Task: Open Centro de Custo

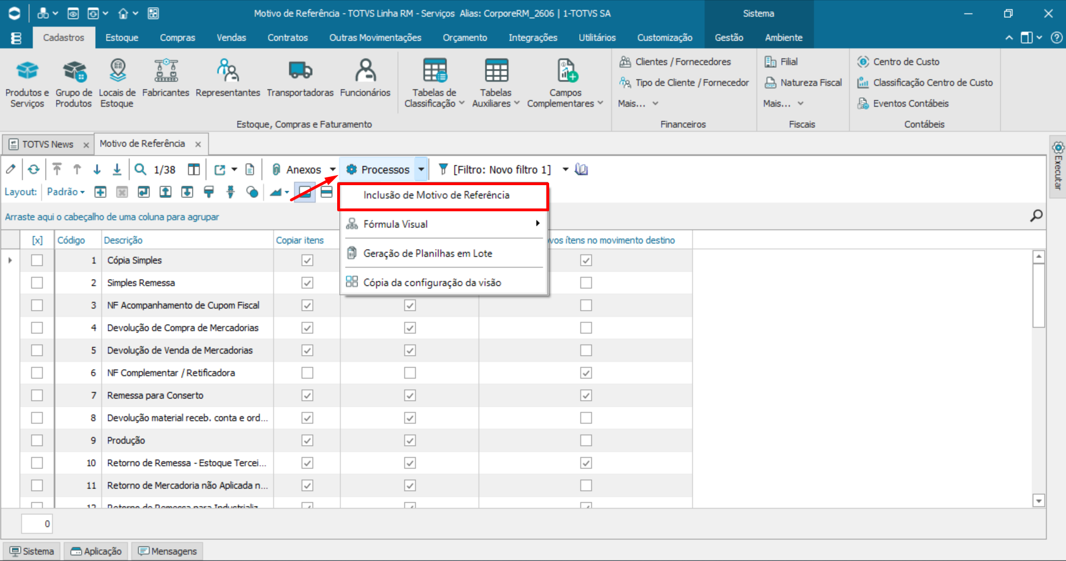Action: [x=898, y=62]
